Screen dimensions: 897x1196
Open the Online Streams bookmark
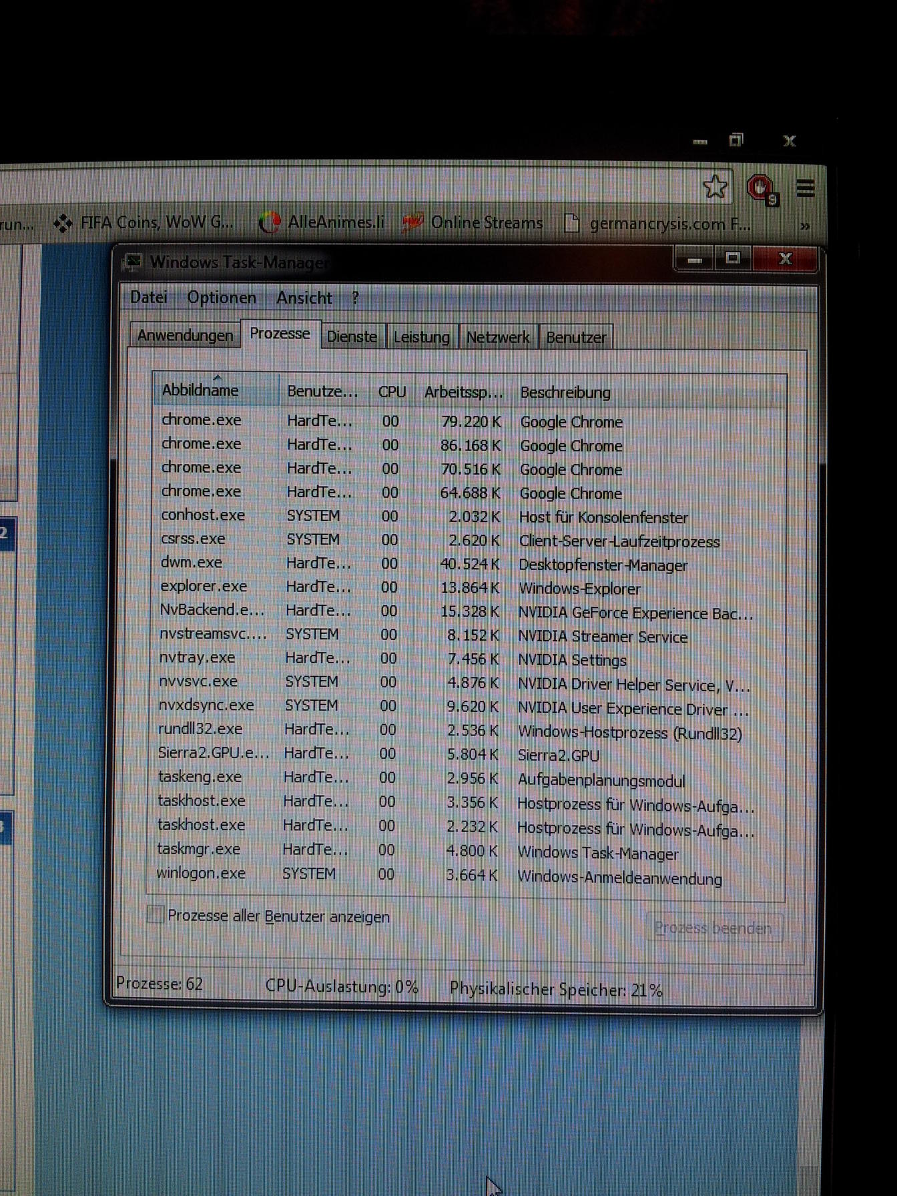473,222
